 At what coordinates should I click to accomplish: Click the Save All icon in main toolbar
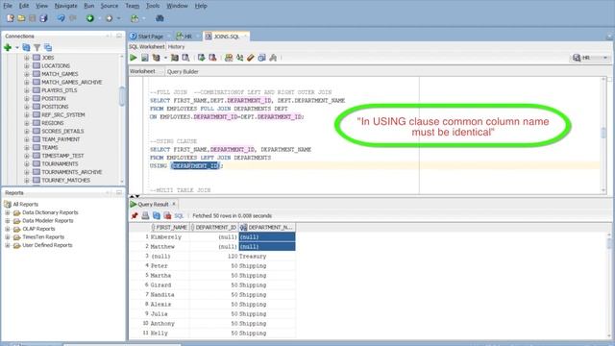(43, 18)
